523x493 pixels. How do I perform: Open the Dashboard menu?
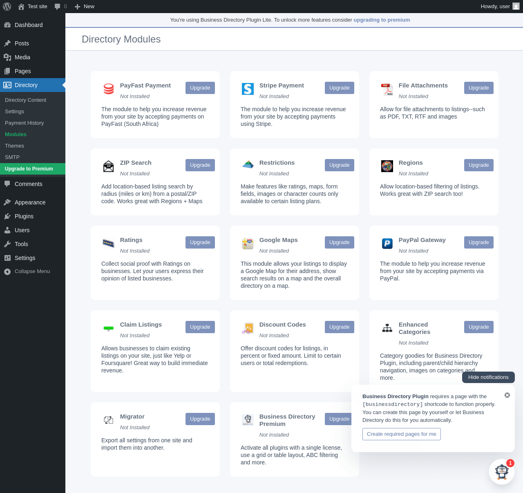coord(33,25)
